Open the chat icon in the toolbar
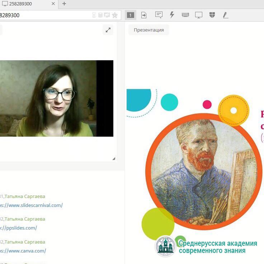Screen dimensions: 264x264 159,15
